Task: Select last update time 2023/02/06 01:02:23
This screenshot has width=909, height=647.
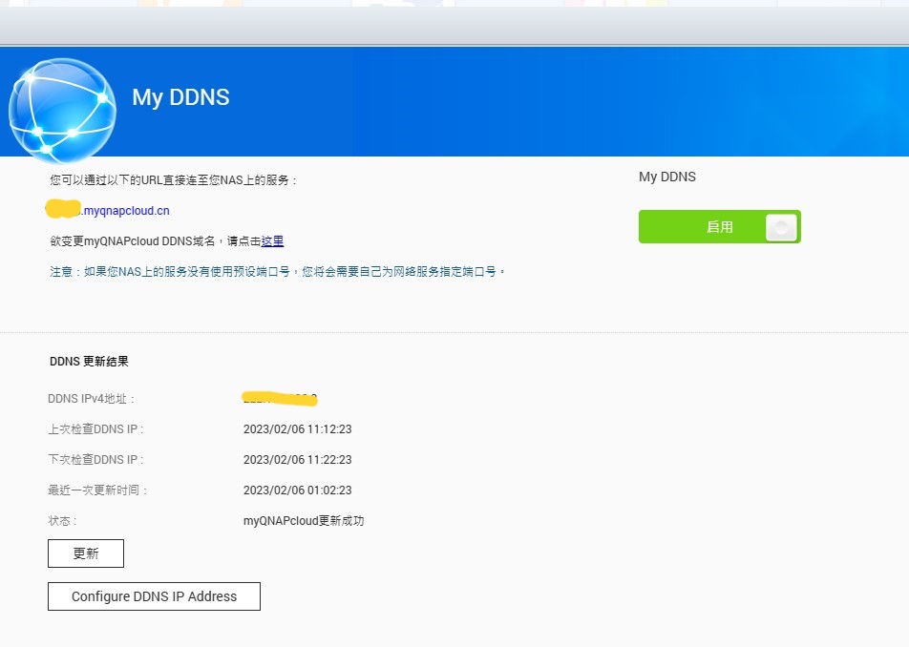Action: 297,490
